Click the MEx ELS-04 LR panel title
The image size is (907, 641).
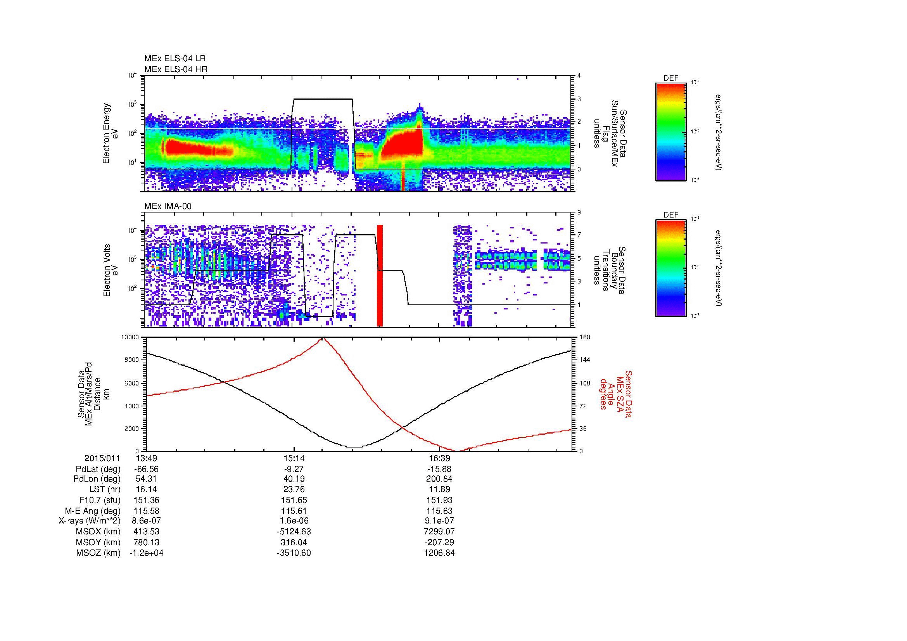pos(175,59)
